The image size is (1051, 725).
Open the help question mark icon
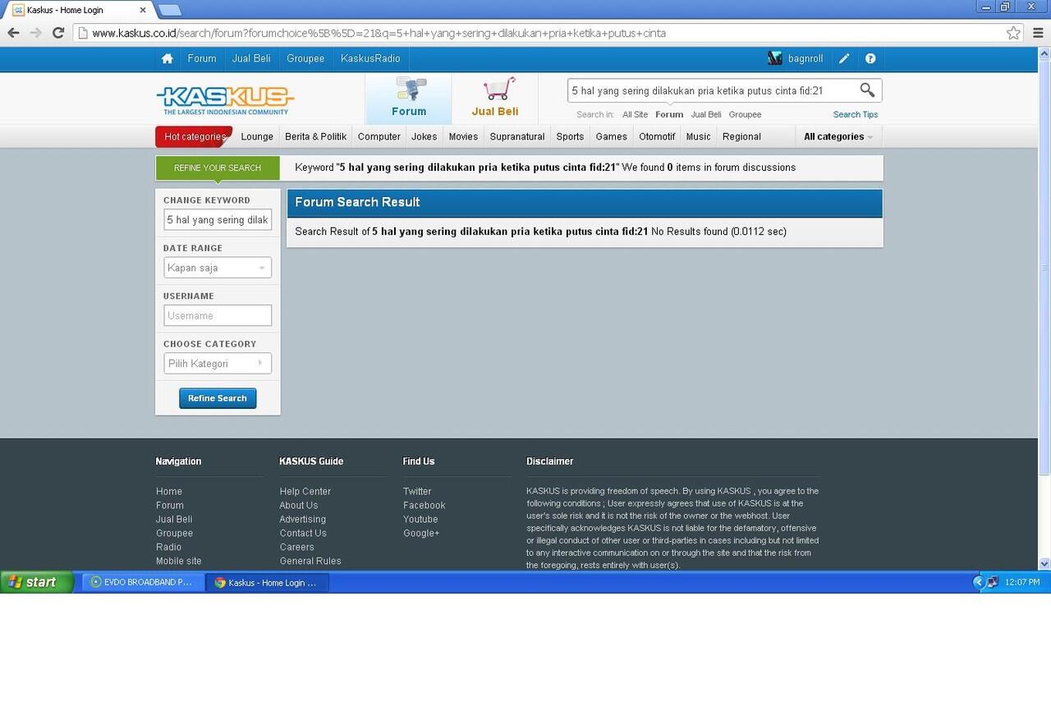tap(870, 58)
